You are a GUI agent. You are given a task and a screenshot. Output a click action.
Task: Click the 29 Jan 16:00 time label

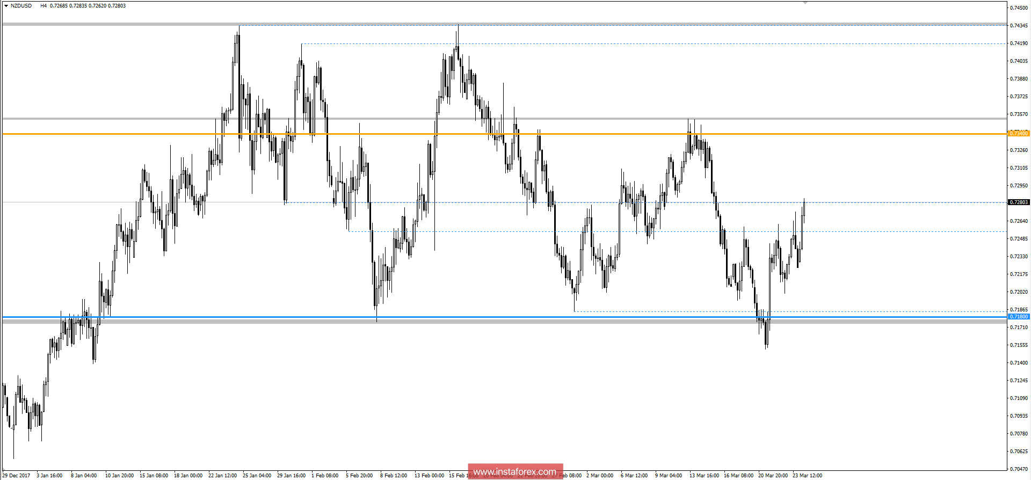[291, 476]
